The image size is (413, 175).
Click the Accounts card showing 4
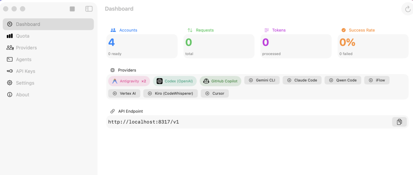(142, 46)
